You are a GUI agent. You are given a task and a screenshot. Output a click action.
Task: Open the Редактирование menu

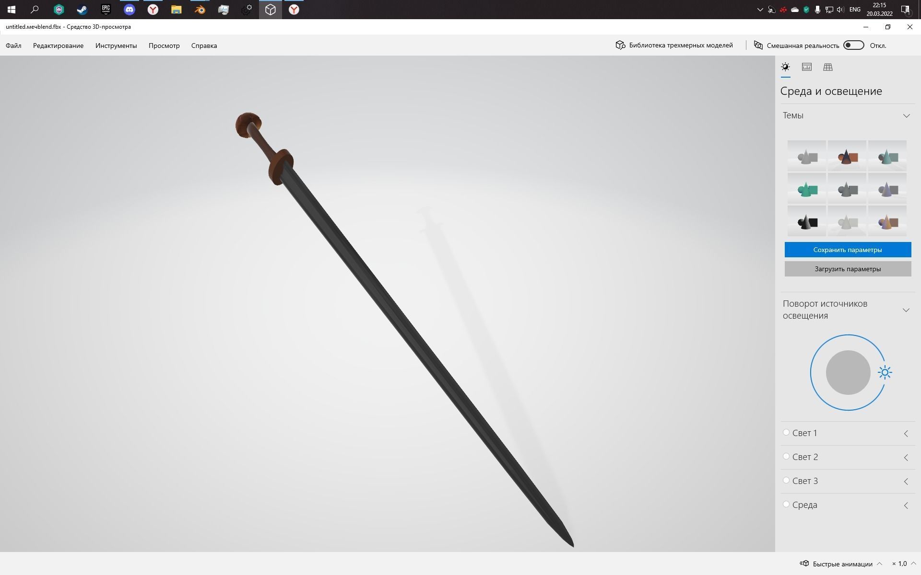(x=58, y=46)
